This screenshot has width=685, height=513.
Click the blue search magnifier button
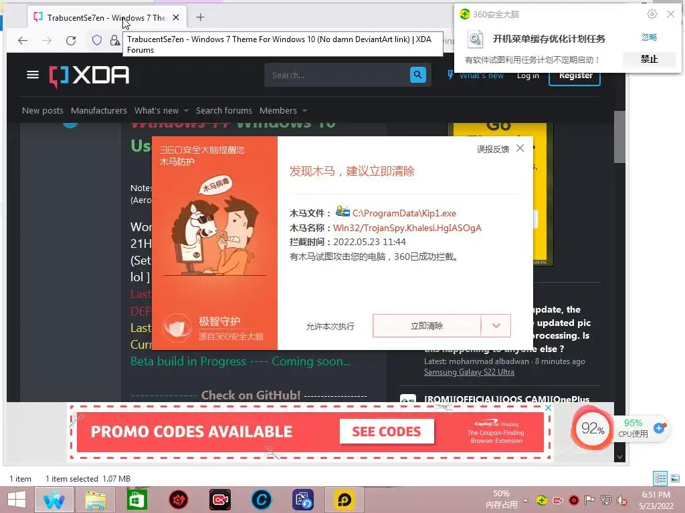(418, 75)
